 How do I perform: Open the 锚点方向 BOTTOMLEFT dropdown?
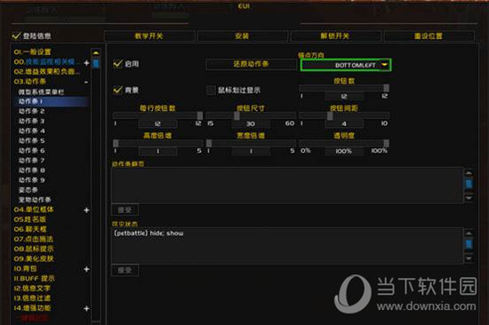click(x=346, y=65)
